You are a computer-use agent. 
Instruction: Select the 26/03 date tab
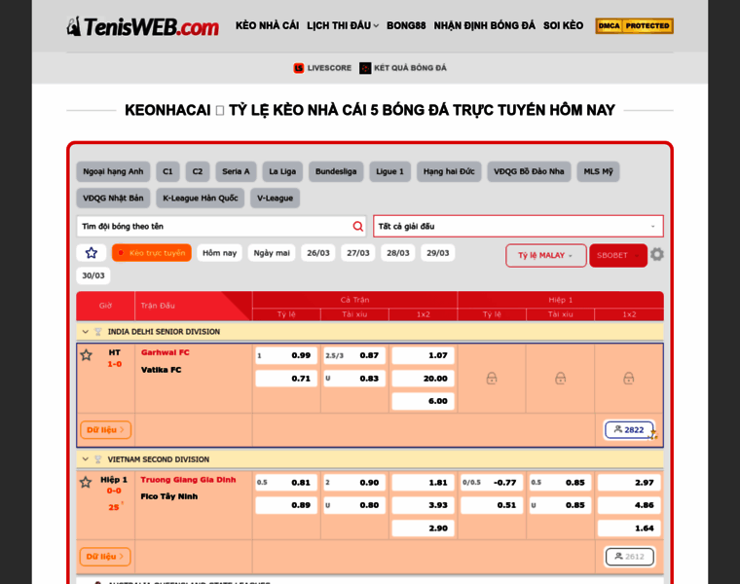318,253
